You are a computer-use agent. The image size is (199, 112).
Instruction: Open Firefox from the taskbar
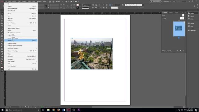[58, 110]
